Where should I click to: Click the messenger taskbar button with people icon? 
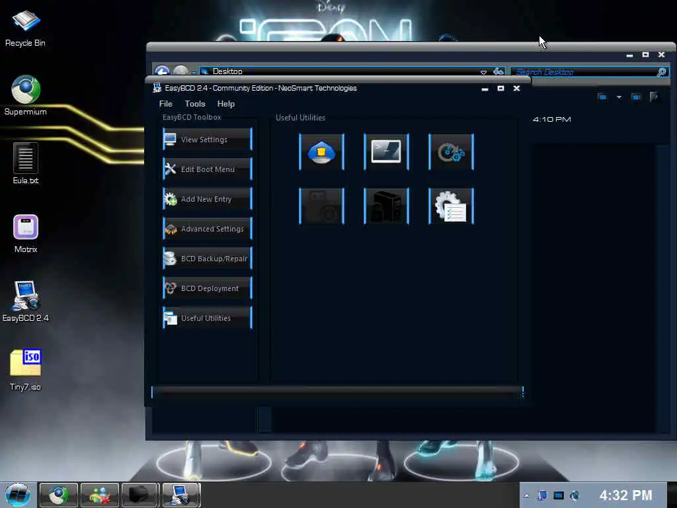pyautogui.click(x=99, y=495)
